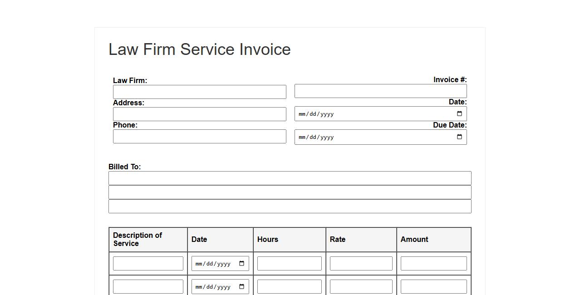580x295 pixels.
Task: Select the first row Rate field
Action: tap(361, 264)
